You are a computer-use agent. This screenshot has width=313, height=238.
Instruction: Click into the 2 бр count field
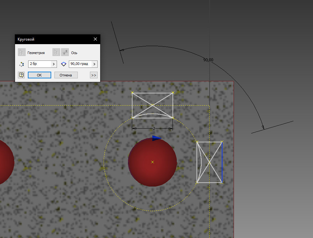(x=39, y=64)
